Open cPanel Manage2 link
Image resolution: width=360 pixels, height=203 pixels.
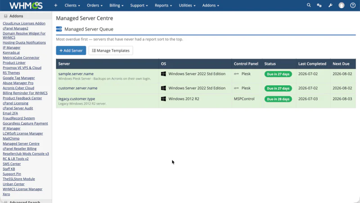click(x=15, y=28)
